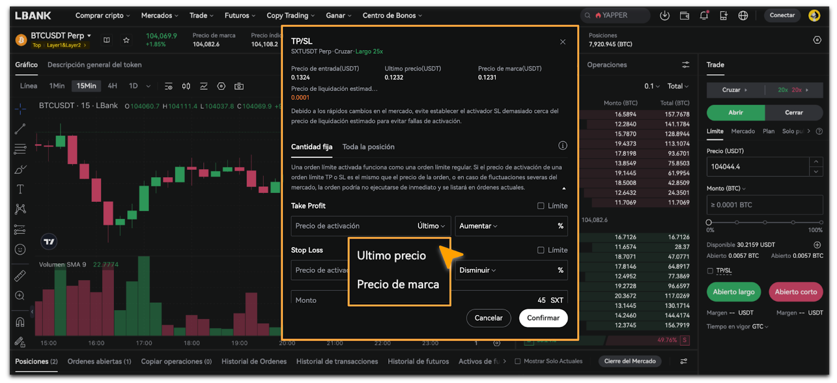Image resolution: width=837 pixels, height=383 pixels.
Task: Click Abierto largo button
Action: 733,292
